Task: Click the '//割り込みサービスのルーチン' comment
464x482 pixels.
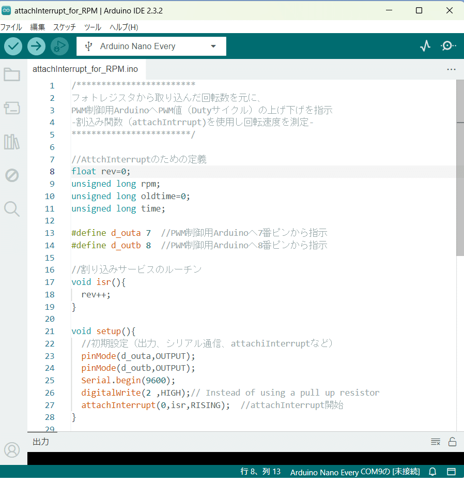Action: click(x=136, y=270)
